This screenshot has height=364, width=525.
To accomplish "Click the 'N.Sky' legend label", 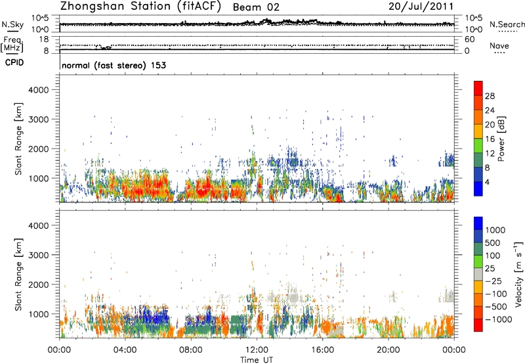I will [12, 24].
